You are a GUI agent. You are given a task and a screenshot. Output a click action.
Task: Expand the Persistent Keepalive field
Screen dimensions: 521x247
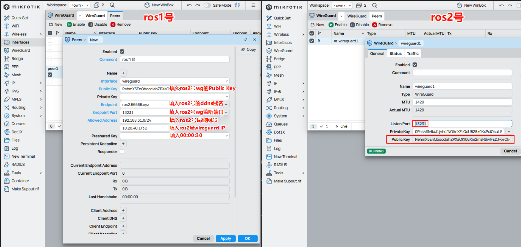pos(123,144)
